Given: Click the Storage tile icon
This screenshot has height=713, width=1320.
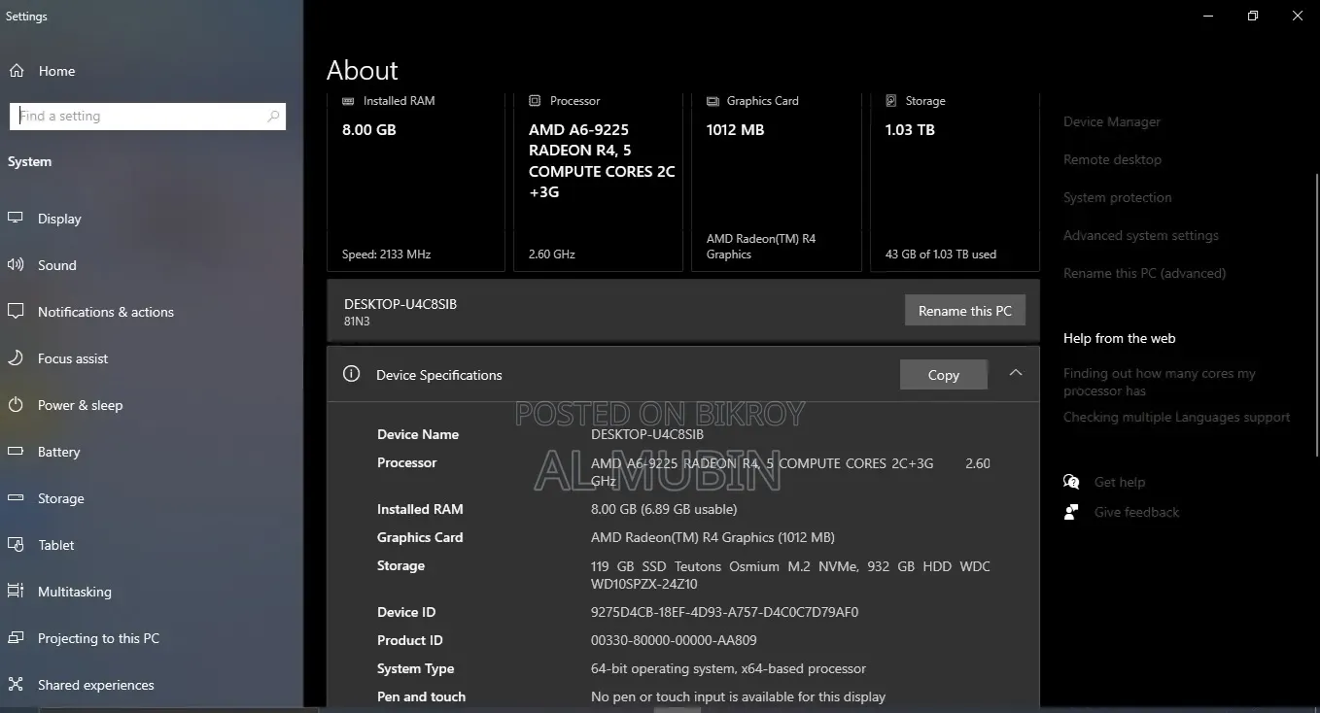Looking at the screenshot, I should click(891, 101).
